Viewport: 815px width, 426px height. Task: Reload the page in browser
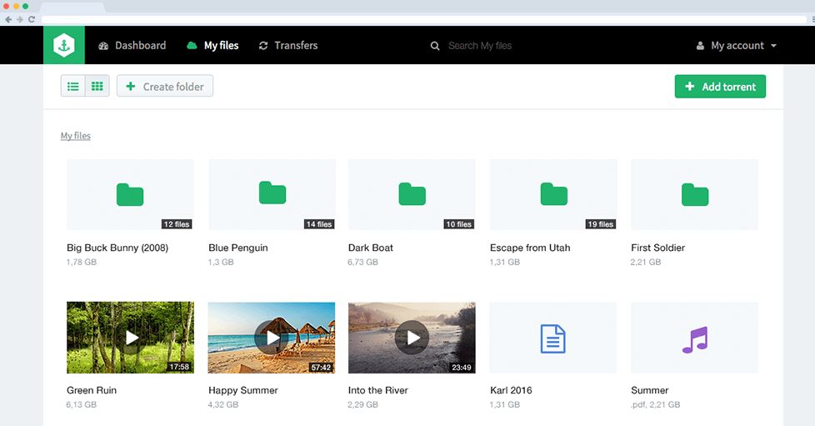coord(32,19)
